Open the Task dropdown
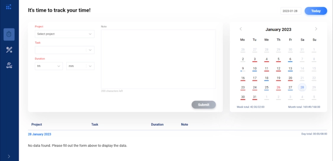The height and width of the screenshot is (161, 333). (x=65, y=50)
